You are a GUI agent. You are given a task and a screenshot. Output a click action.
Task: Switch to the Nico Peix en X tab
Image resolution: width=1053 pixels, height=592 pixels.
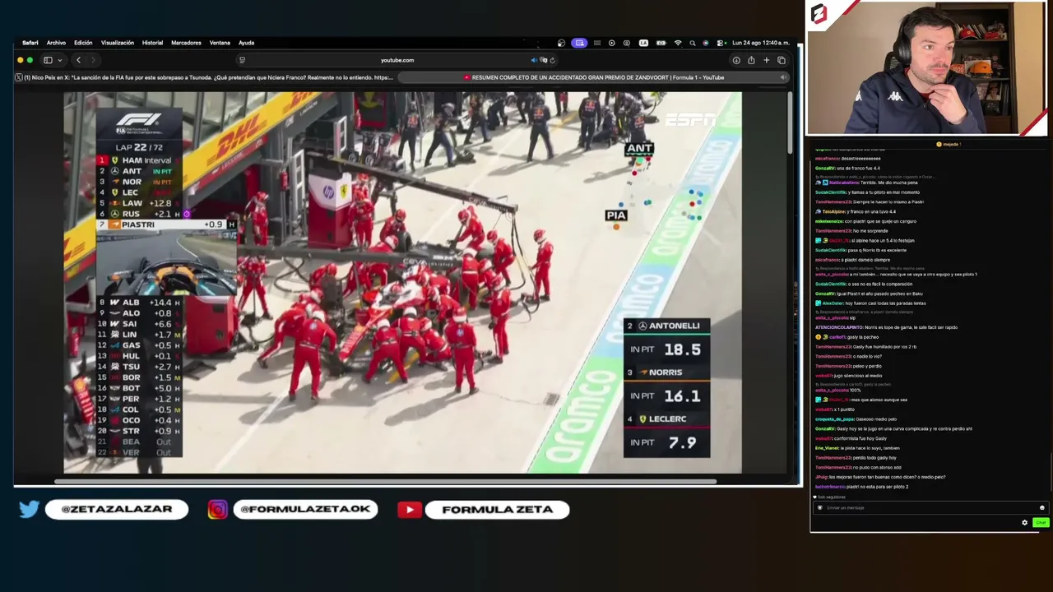coord(204,77)
